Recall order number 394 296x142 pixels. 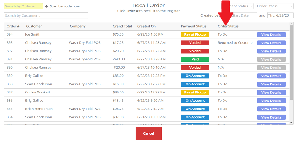(10, 34)
